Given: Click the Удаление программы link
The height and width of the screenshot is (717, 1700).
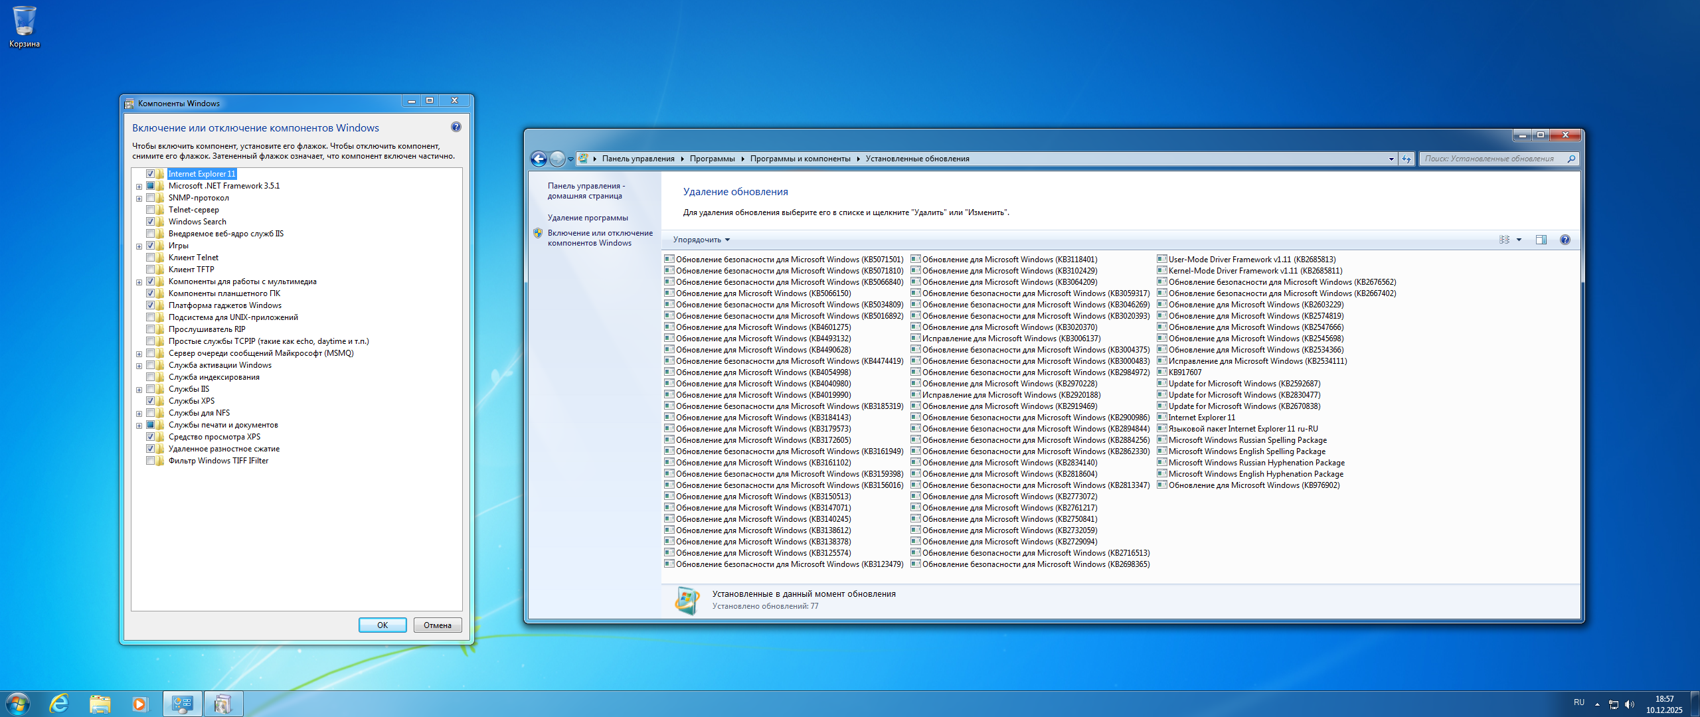Looking at the screenshot, I should [x=588, y=218].
